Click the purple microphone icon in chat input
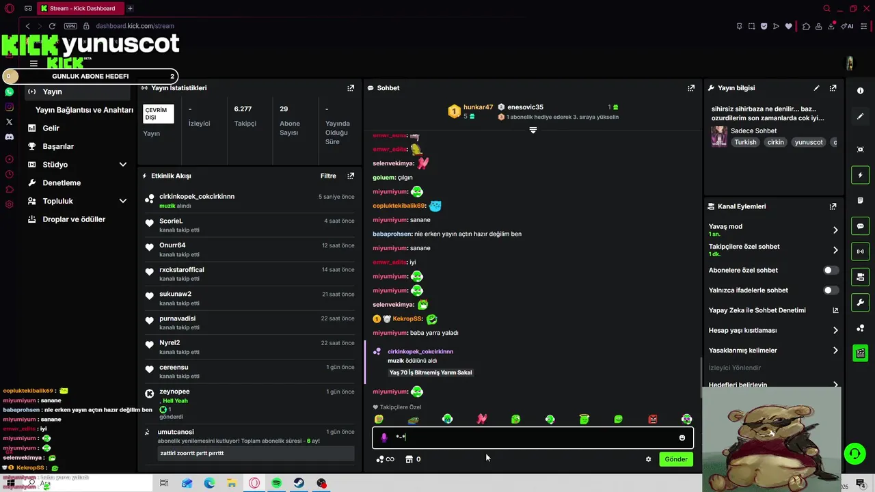 pos(383,437)
